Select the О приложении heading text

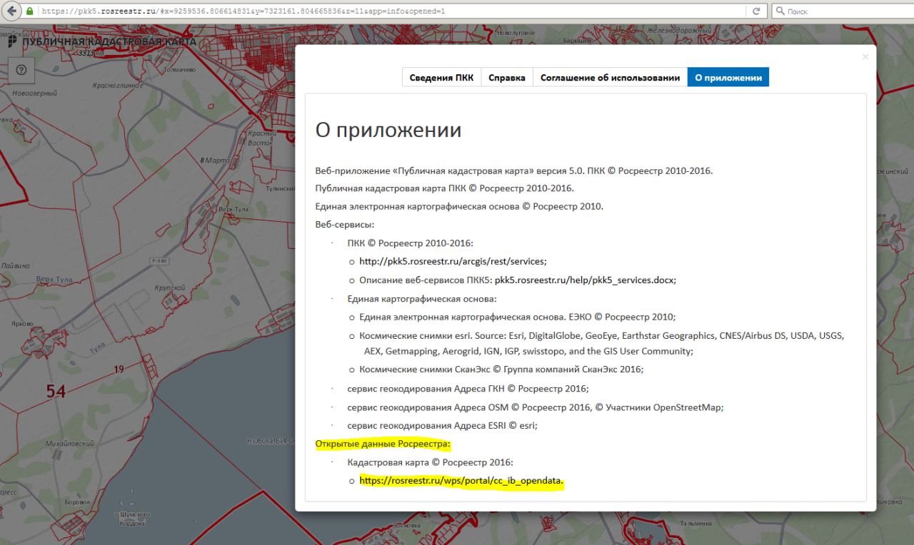point(388,131)
